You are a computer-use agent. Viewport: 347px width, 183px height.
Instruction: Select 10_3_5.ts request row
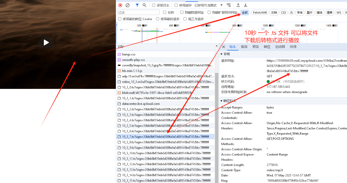[x=165, y=126]
